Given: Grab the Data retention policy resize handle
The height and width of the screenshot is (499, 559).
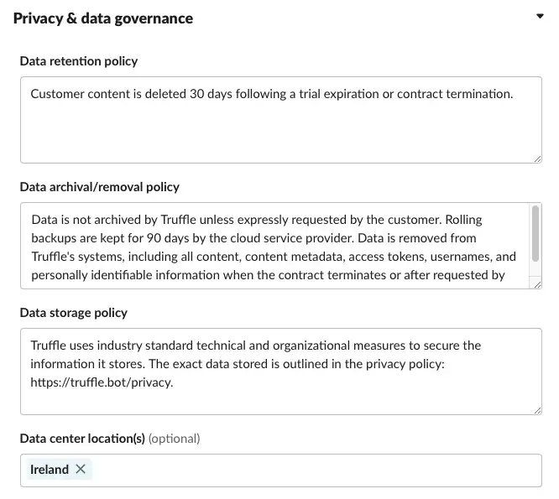Looking at the screenshot, I should coord(537,159).
